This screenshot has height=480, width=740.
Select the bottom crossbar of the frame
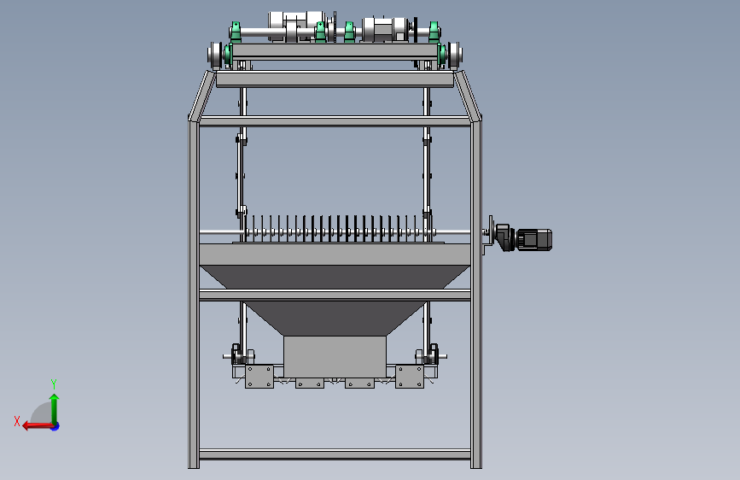click(x=335, y=454)
